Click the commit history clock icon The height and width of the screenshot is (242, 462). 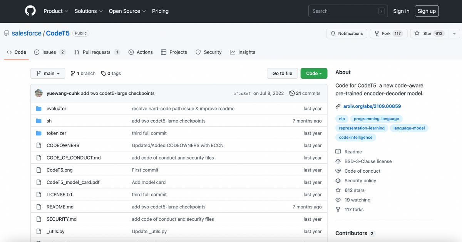(x=292, y=93)
